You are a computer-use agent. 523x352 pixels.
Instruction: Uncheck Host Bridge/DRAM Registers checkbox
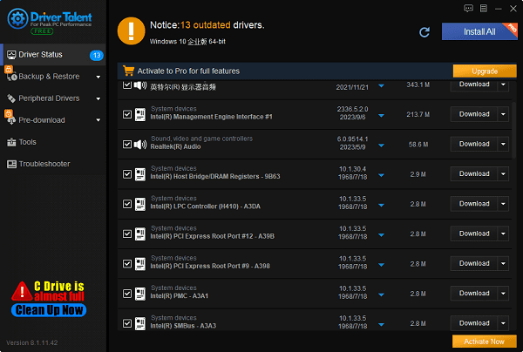[127, 174]
